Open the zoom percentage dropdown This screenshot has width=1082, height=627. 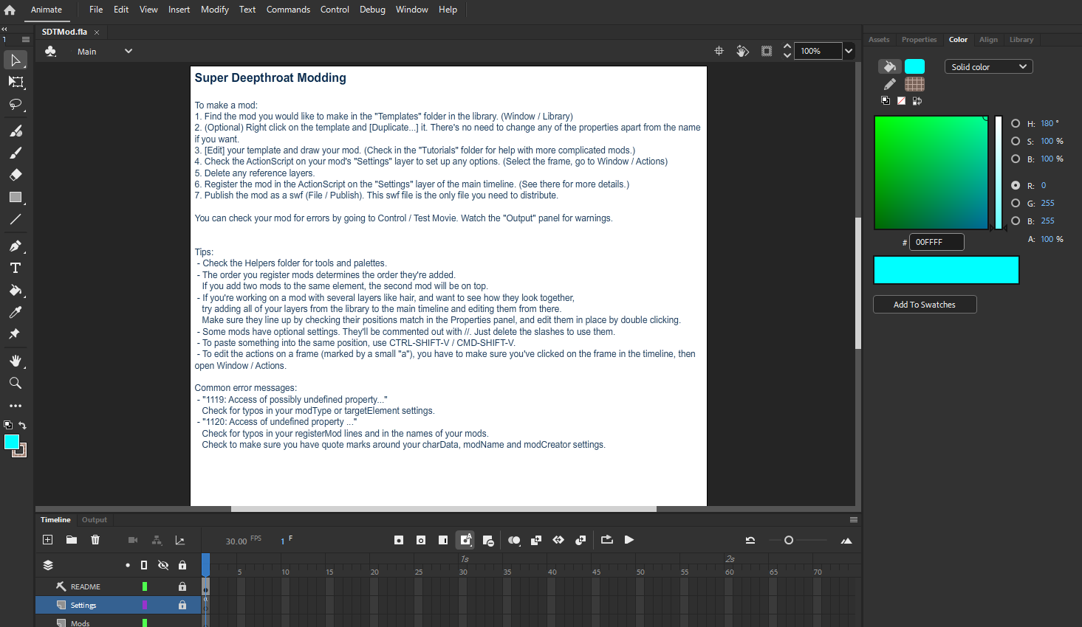click(849, 51)
